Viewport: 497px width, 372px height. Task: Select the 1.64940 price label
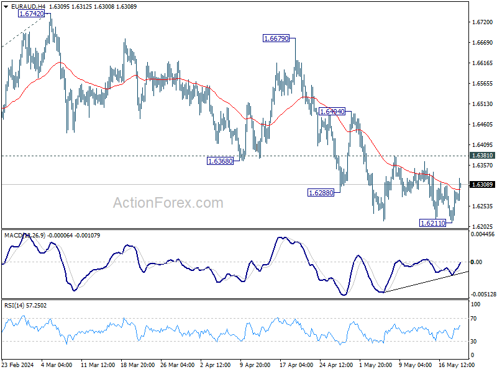click(x=332, y=112)
